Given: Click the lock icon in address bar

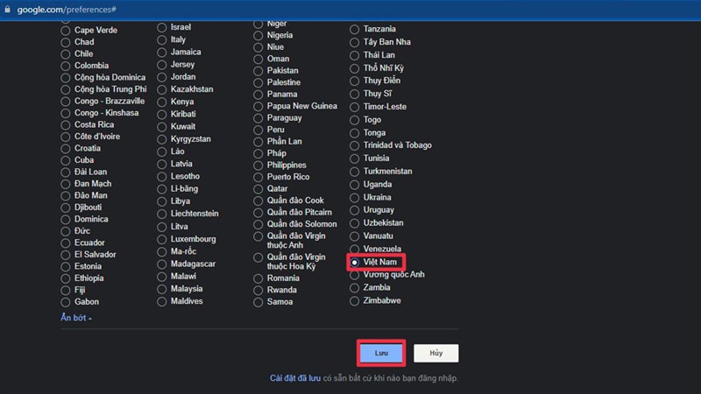Looking at the screenshot, I should pyautogui.click(x=7, y=9).
